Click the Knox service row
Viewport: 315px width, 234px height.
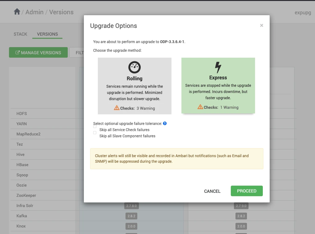43,226
